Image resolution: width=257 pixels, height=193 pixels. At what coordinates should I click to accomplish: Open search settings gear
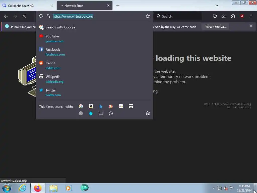point(148,113)
